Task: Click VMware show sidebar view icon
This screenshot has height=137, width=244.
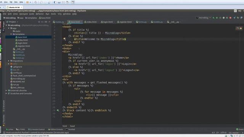Action: click(55, 2)
